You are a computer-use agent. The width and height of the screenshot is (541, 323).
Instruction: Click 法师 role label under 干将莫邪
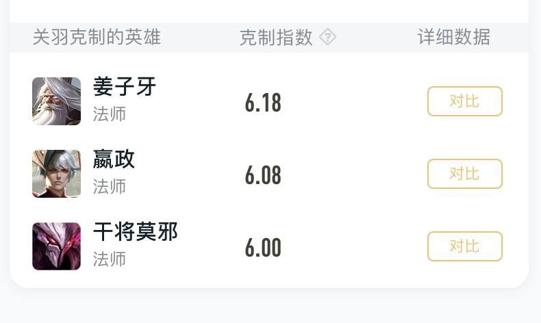(x=110, y=259)
